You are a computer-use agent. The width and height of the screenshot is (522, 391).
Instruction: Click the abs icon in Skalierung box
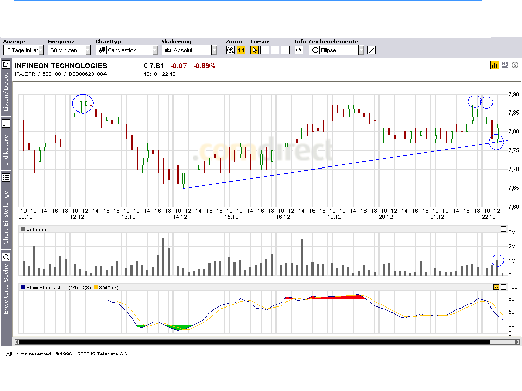click(x=168, y=50)
